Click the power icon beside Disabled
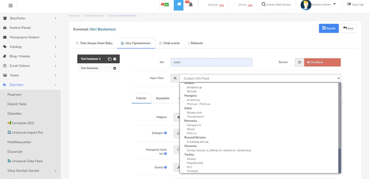The width and height of the screenshot is (369, 179). 300,63
